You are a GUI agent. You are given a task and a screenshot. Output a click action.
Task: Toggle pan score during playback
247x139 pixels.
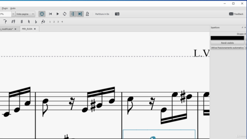coord(80,14)
